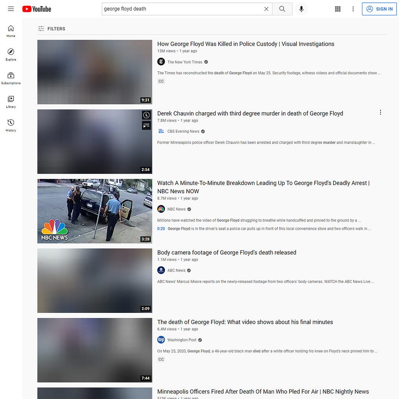Open the NBC News 3:28 video thumbnail

point(95,211)
